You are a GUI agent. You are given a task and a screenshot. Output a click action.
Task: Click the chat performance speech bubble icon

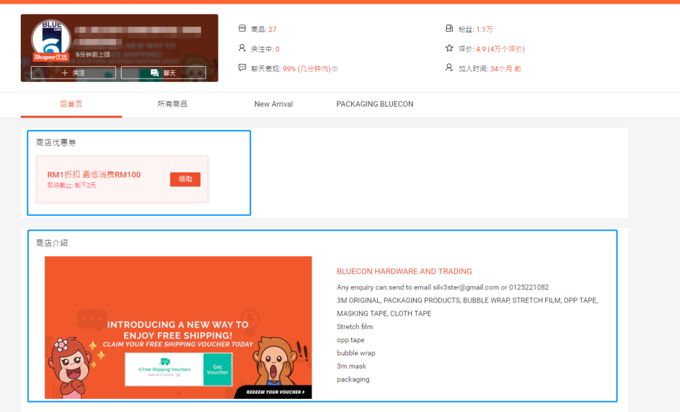coord(242,67)
